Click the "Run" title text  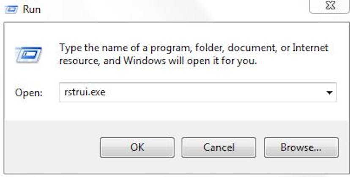pos(32,10)
